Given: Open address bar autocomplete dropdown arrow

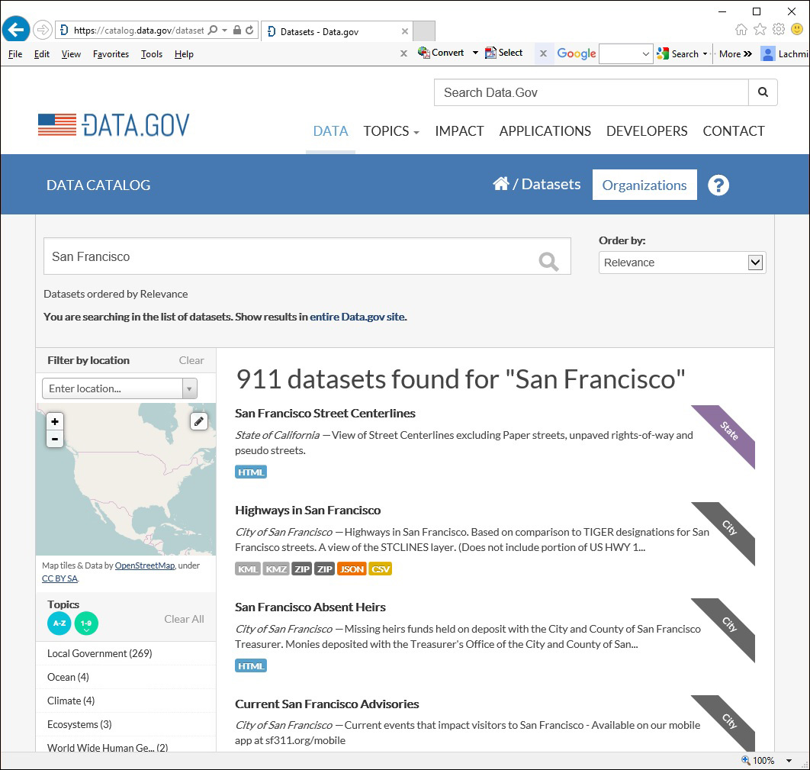Looking at the screenshot, I should click(x=225, y=30).
